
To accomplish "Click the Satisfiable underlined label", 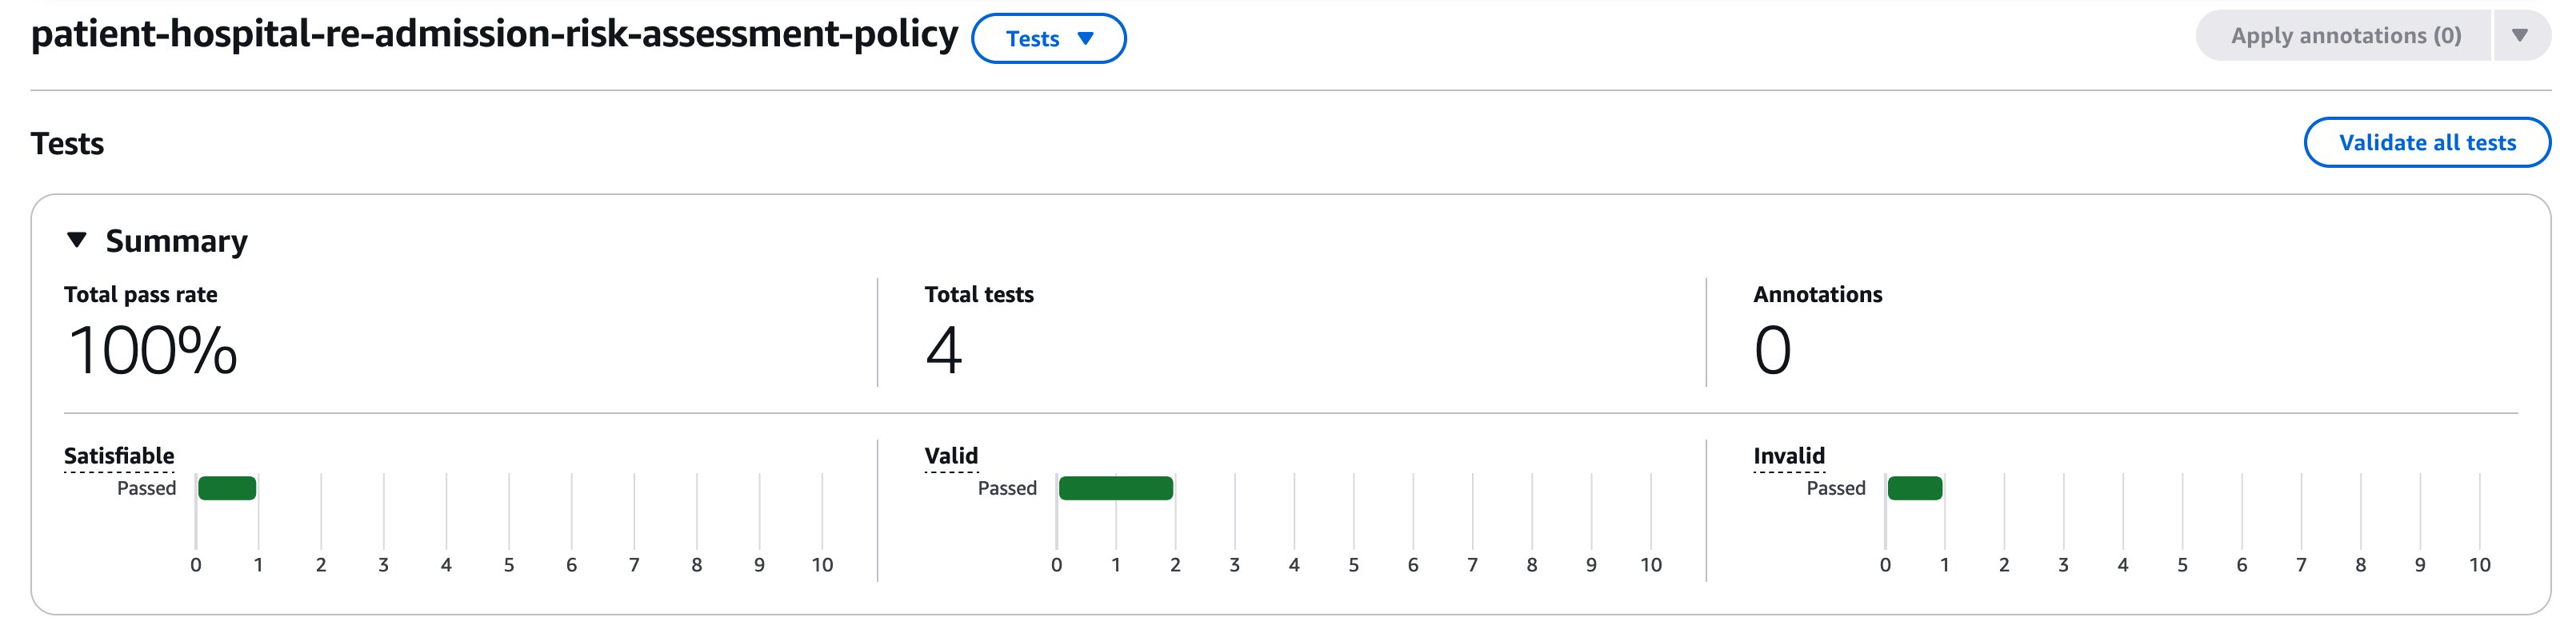I will tap(119, 456).
